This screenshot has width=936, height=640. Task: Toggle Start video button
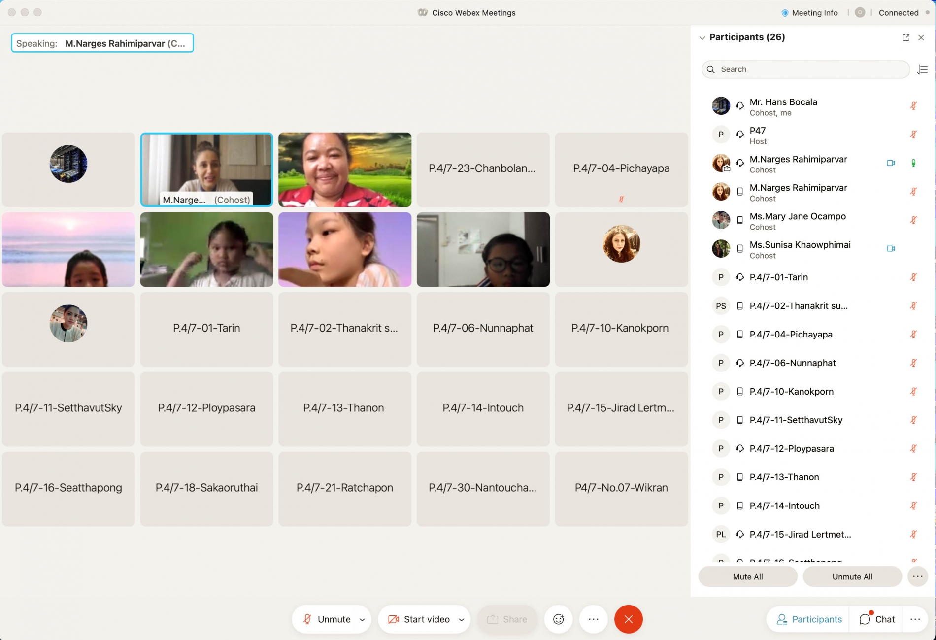[x=419, y=619]
